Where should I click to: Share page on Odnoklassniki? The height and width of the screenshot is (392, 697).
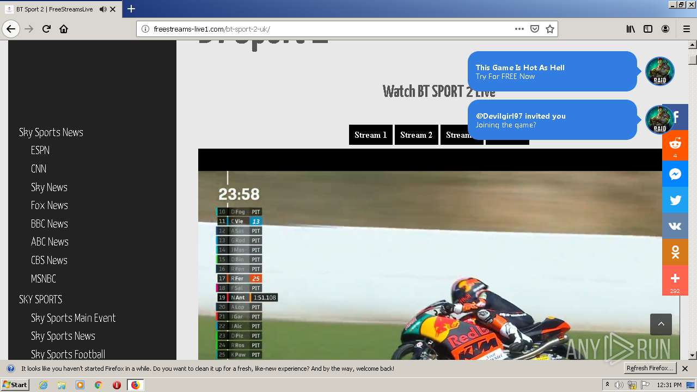(675, 252)
